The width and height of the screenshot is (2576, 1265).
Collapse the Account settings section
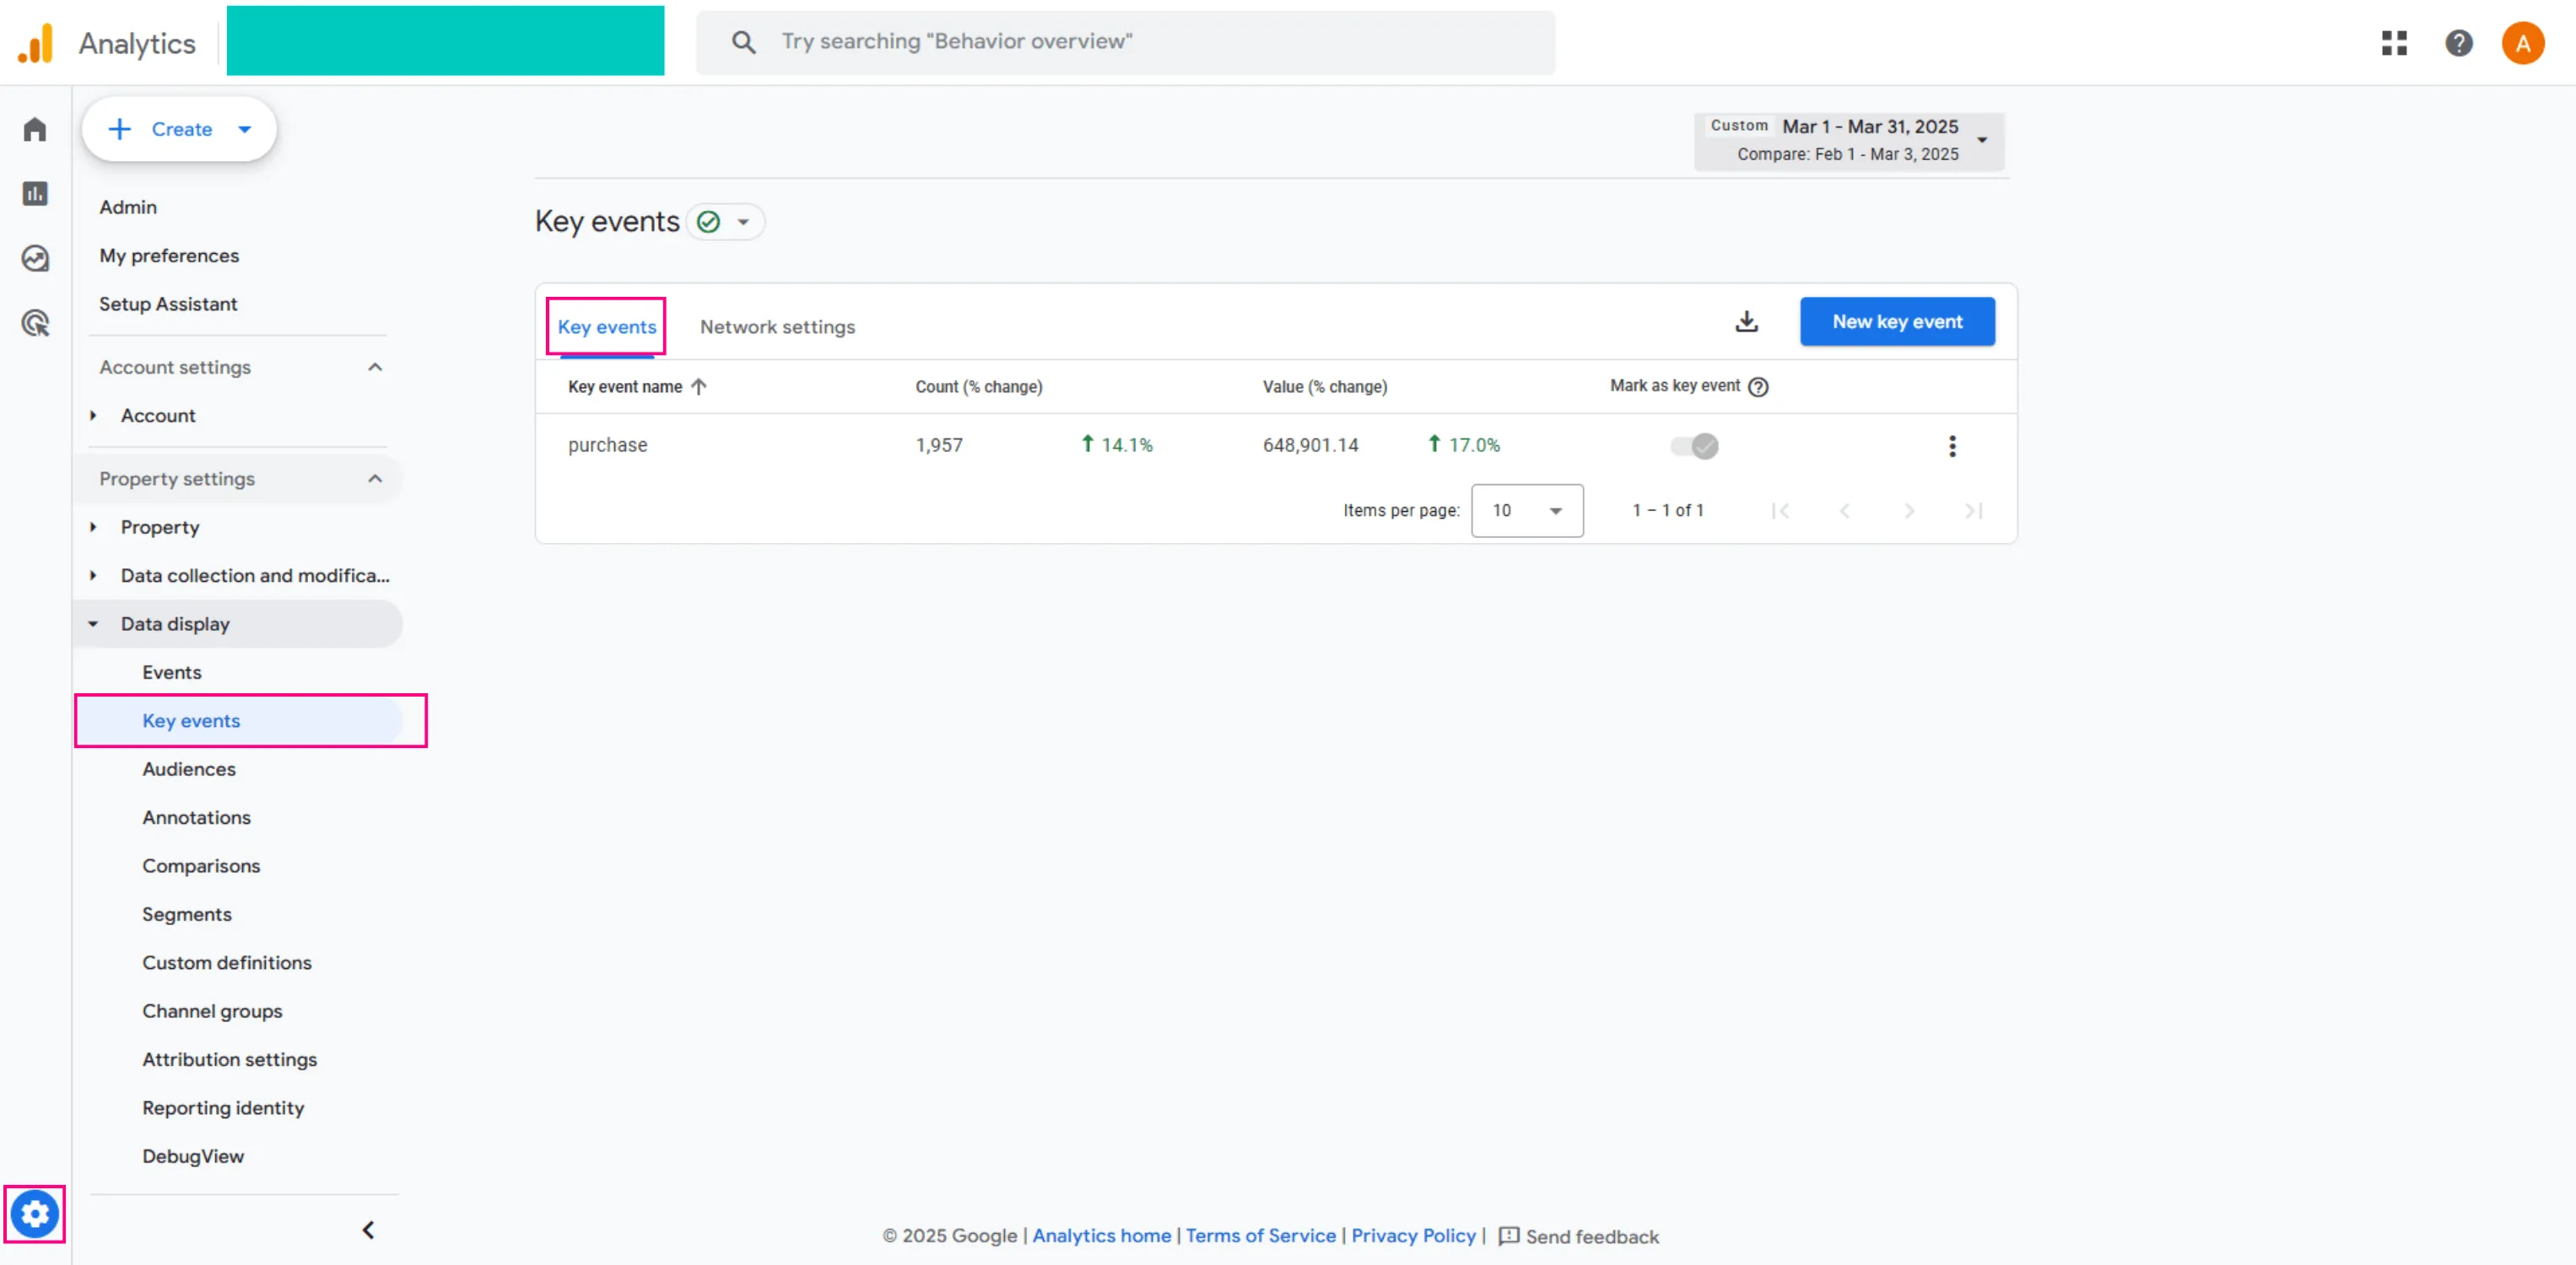pyautogui.click(x=375, y=367)
